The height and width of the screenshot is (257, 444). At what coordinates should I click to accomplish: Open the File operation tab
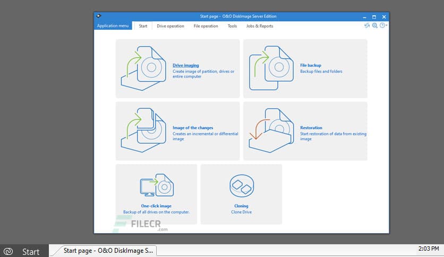[206, 26]
